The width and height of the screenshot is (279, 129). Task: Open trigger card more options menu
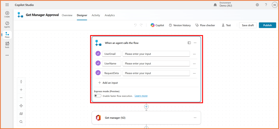[195, 43]
